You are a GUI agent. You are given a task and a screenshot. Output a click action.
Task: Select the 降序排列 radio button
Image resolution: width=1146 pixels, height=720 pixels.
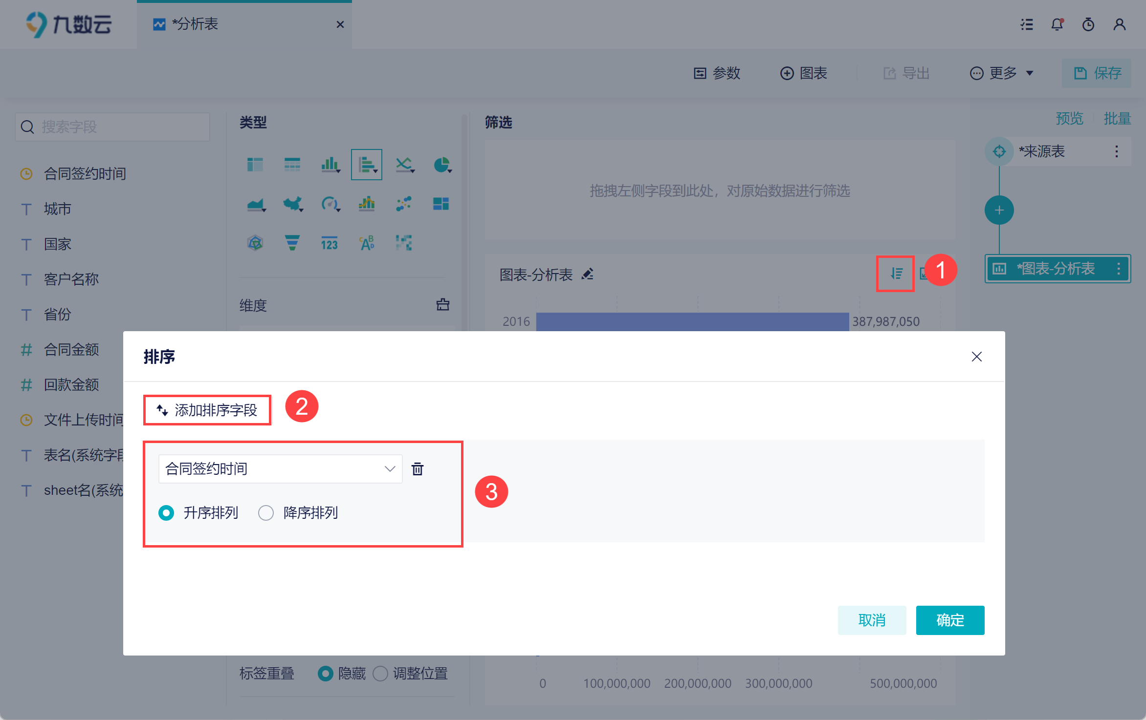pyautogui.click(x=266, y=513)
